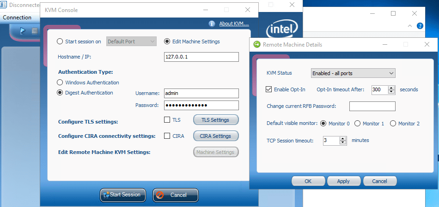Click the Username input field
The image size is (439, 207).
[x=201, y=93]
